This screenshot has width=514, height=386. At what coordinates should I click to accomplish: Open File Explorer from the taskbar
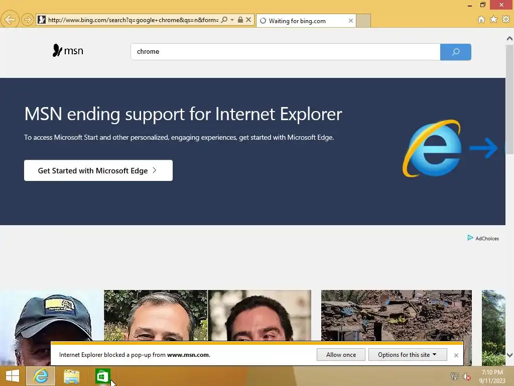pos(71,376)
